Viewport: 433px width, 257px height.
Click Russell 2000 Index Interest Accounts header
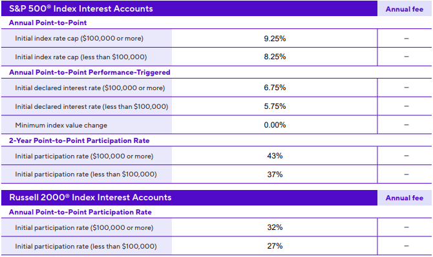[90, 197]
